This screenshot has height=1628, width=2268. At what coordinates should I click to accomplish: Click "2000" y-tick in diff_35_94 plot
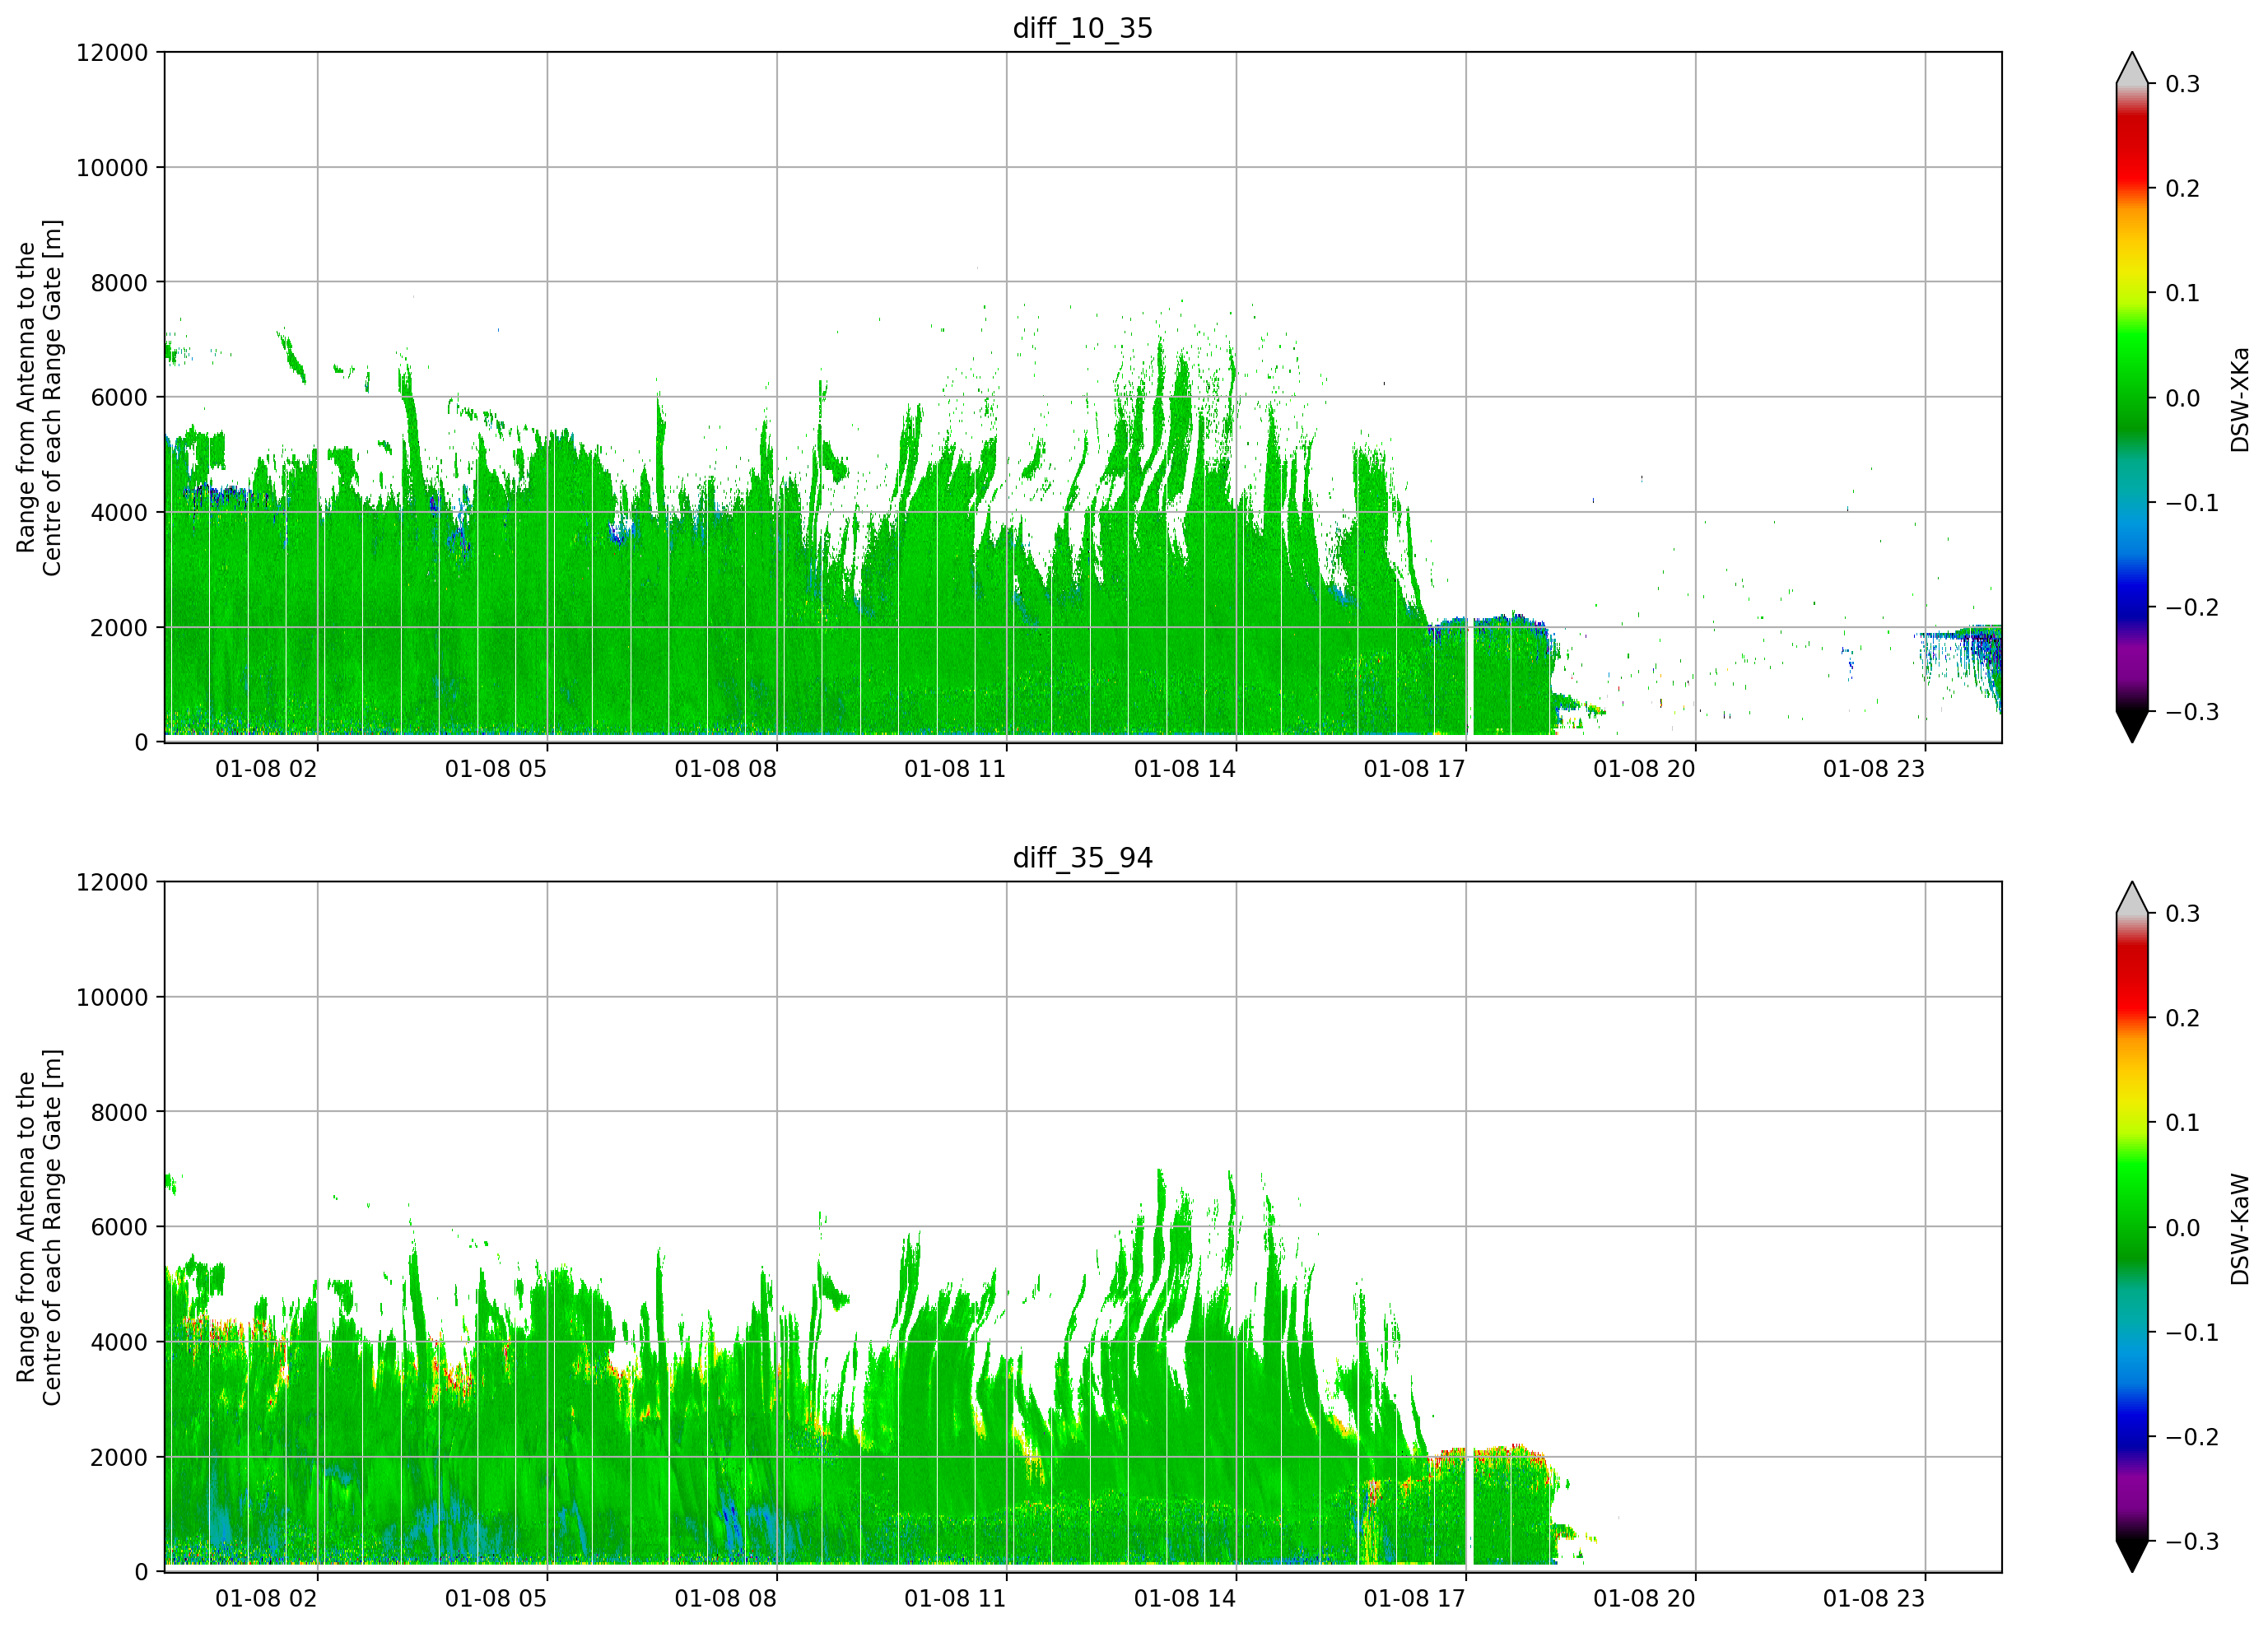[x=119, y=1457]
